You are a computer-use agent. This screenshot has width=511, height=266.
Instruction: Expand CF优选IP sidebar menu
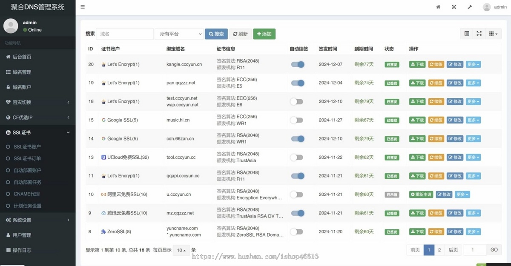click(x=37, y=117)
